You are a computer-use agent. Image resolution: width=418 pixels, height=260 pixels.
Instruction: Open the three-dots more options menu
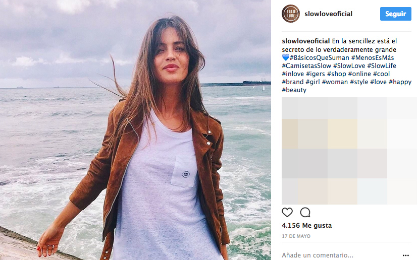coord(406,255)
